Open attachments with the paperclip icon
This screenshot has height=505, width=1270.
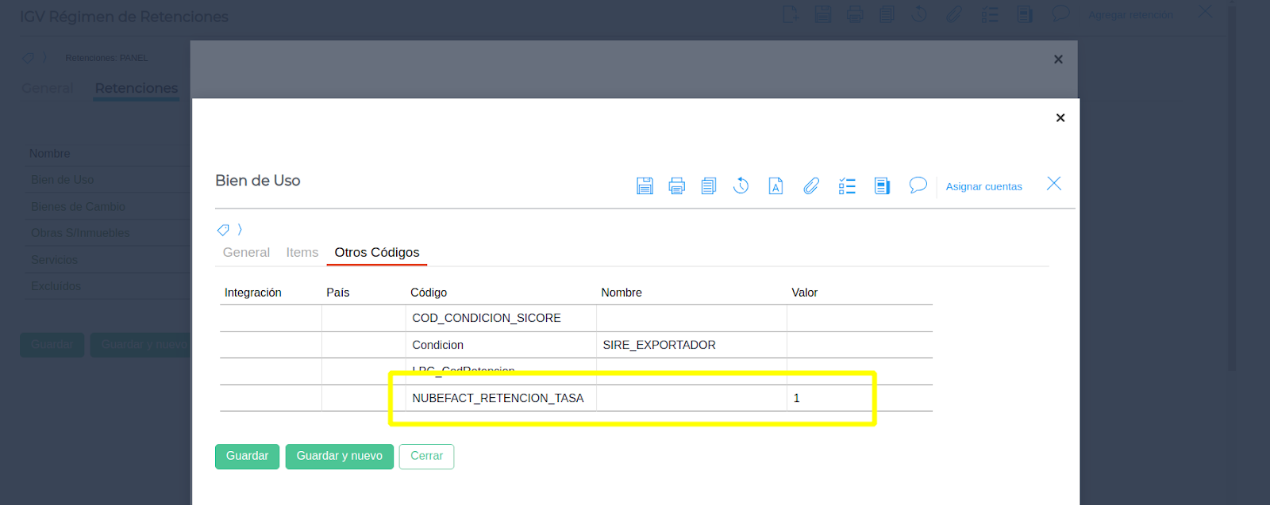click(810, 186)
